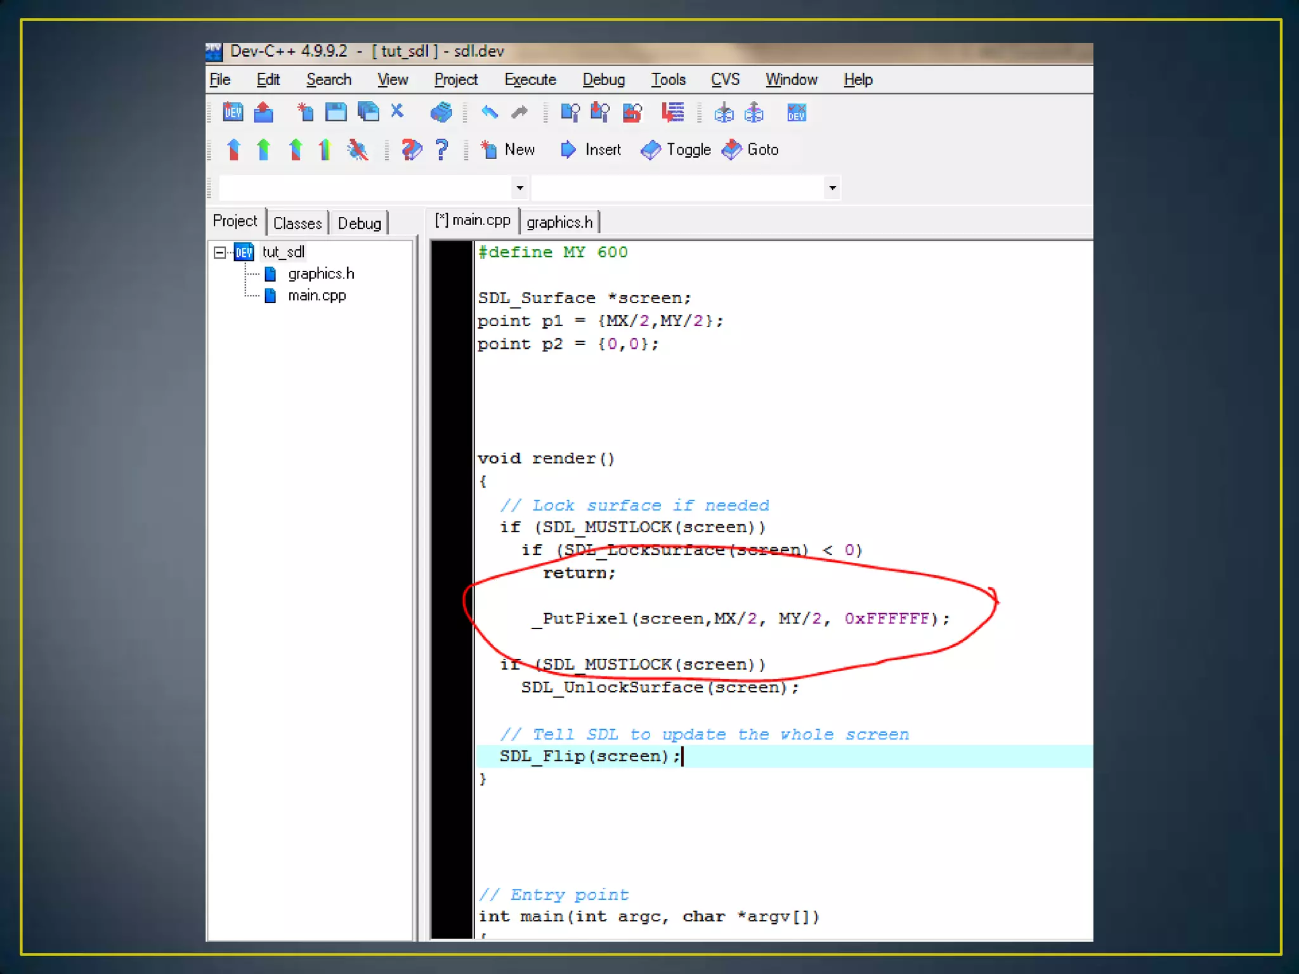Click the Save file floppy icon
The height and width of the screenshot is (974, 1299).
pos(336,112)
